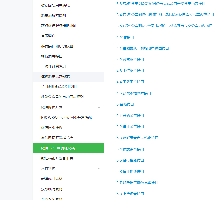Go to section 5 音频接口
Viewport: 224px width, 200px height.
coord(125,104)
